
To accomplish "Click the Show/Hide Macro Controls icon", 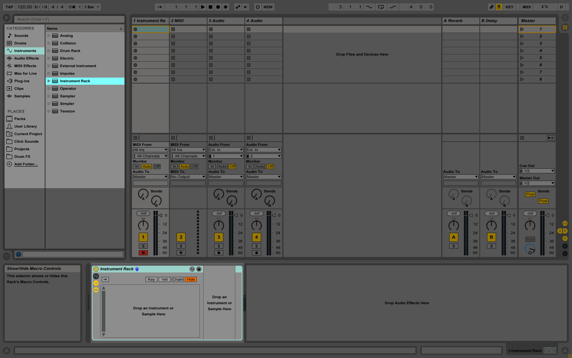I will tap(96, 276).
